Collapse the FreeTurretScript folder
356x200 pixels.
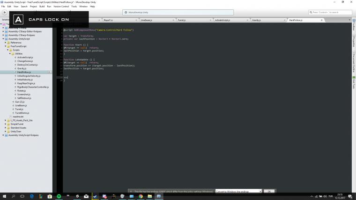pyautogui.click(x=6, y=46)
